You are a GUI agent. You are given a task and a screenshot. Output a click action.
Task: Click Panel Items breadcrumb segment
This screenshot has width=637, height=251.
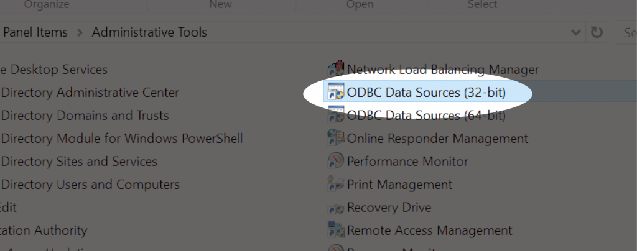pos(35,32)
